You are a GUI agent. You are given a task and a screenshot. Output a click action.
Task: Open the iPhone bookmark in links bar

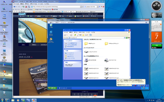coord(30,9)
